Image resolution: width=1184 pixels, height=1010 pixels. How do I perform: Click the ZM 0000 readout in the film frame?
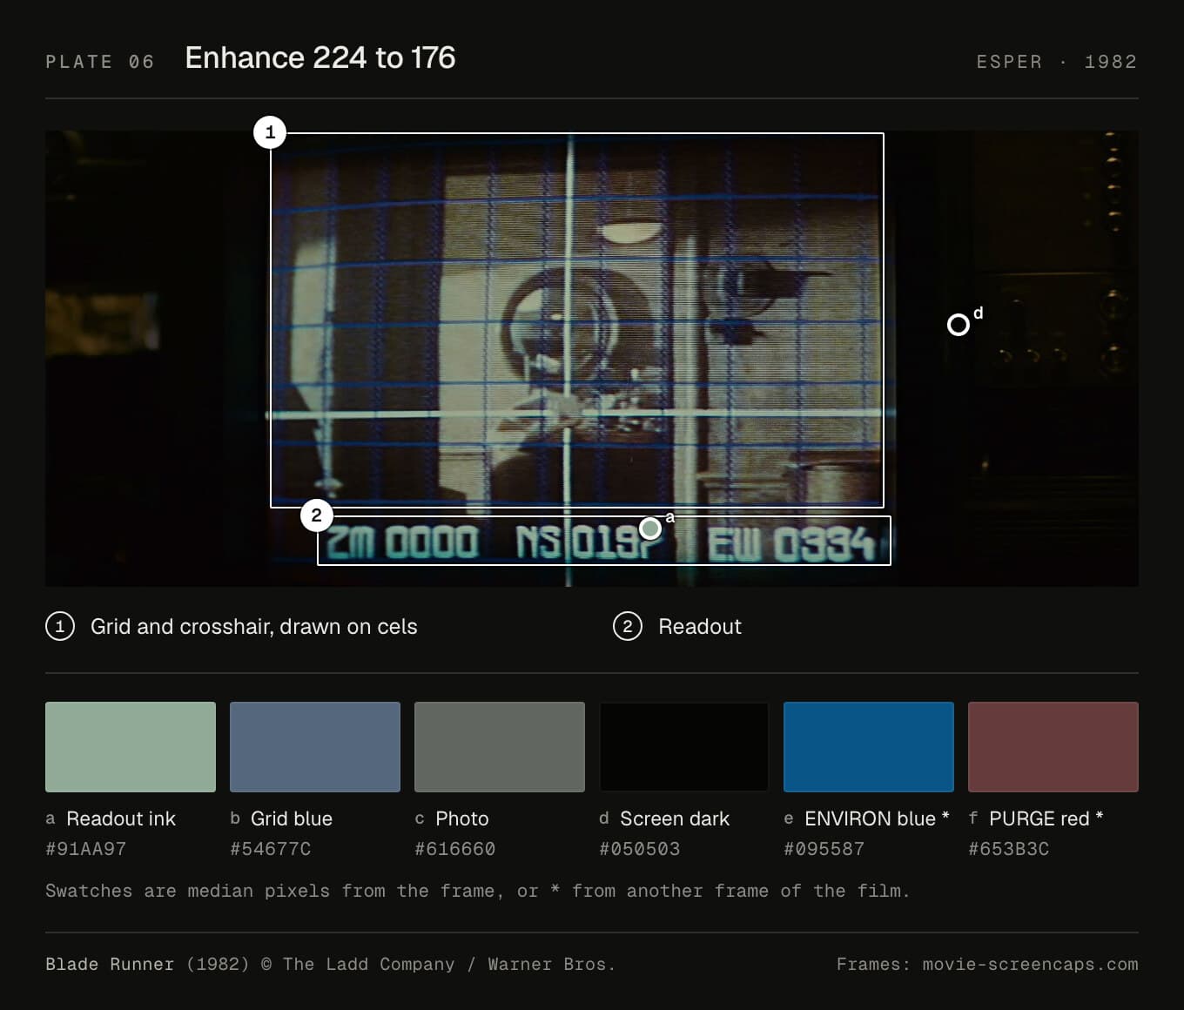click(x=402, y=542)
